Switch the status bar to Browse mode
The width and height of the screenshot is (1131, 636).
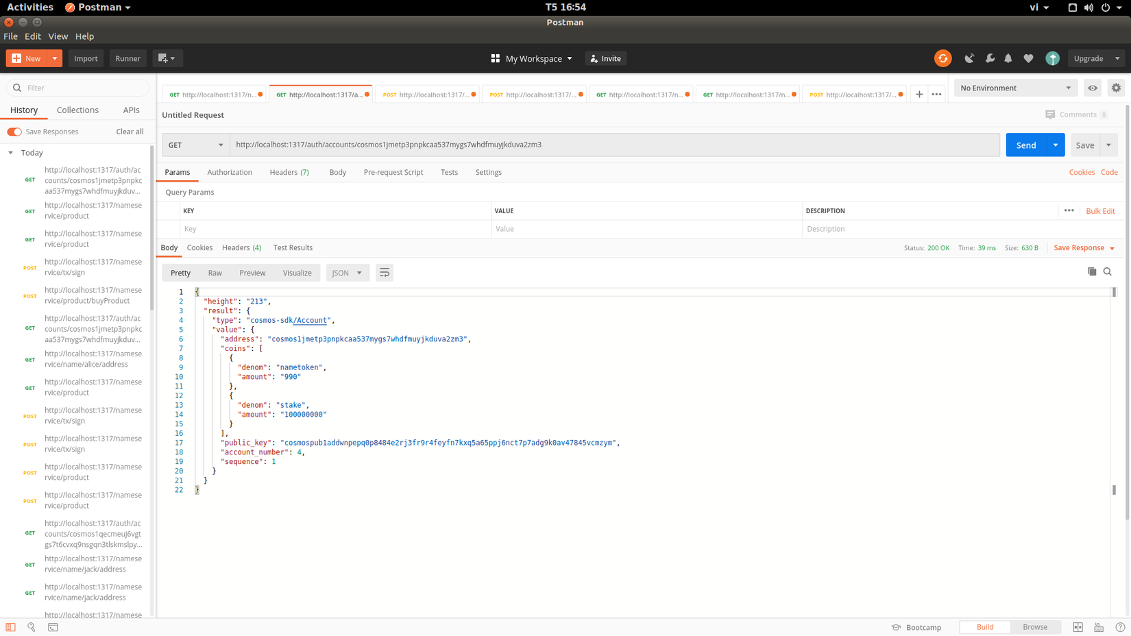[x=1035, y=627]
